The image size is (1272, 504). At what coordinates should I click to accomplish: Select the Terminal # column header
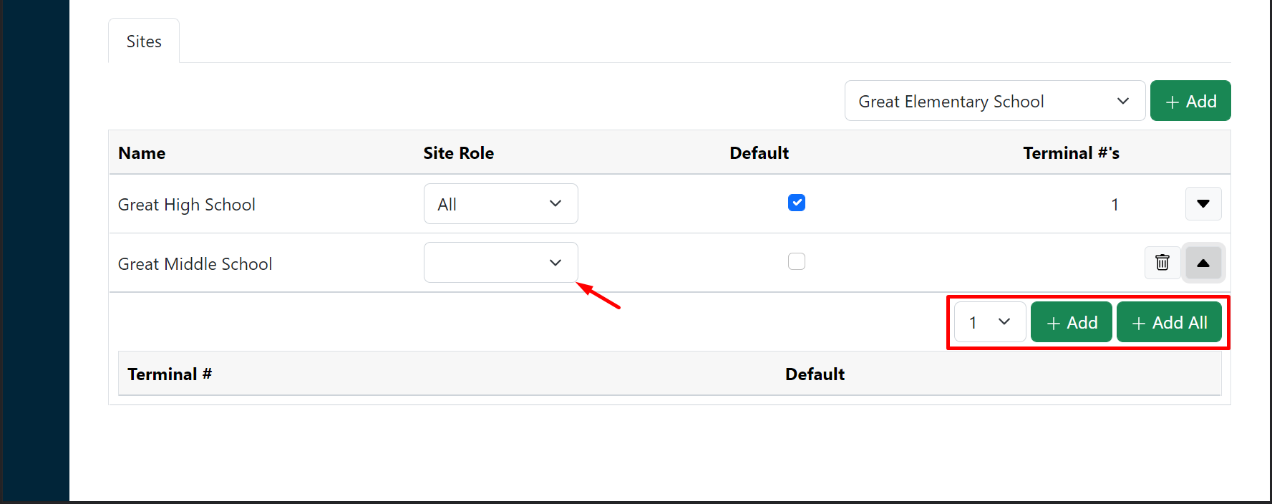[169, 373]
